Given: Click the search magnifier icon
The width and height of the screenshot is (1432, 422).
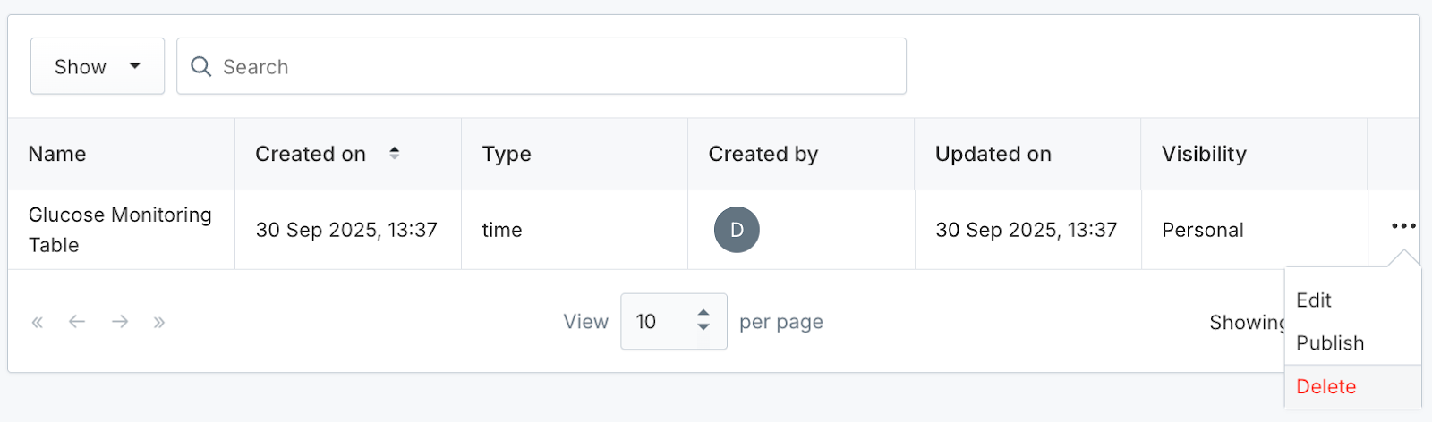Looking at the screenshot, I should (201, 67).
